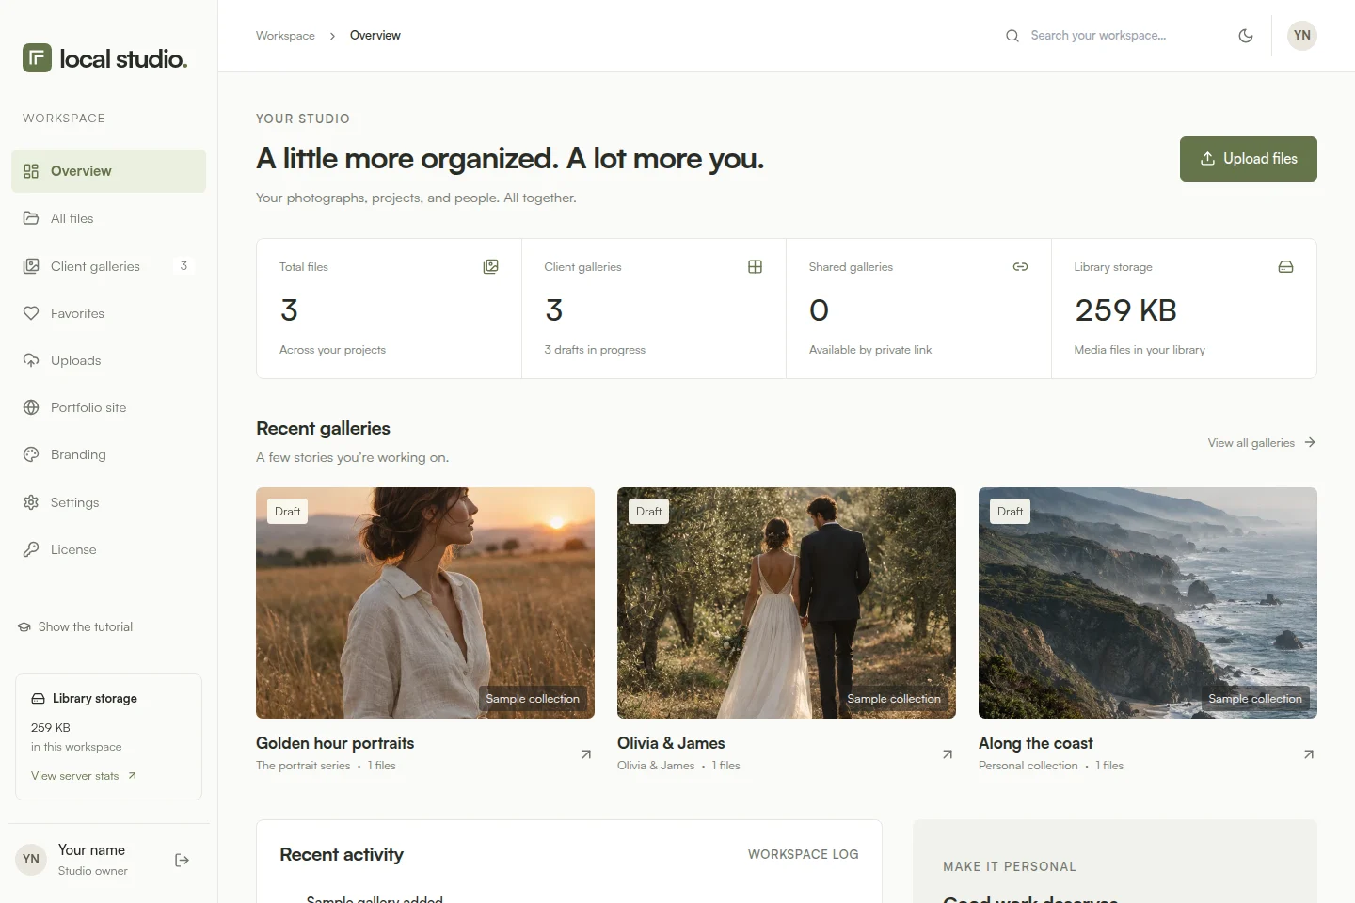Open Overview in the sidebar

(109, 171)
